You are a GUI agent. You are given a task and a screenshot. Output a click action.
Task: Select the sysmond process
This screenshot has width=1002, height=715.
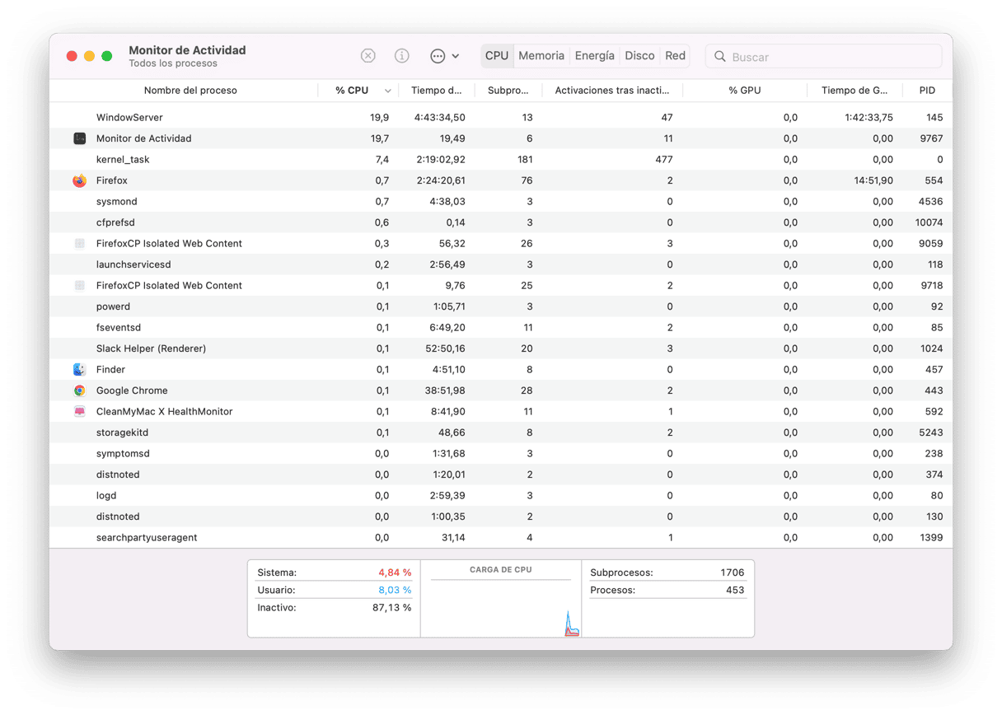click(x=116, y=202)
